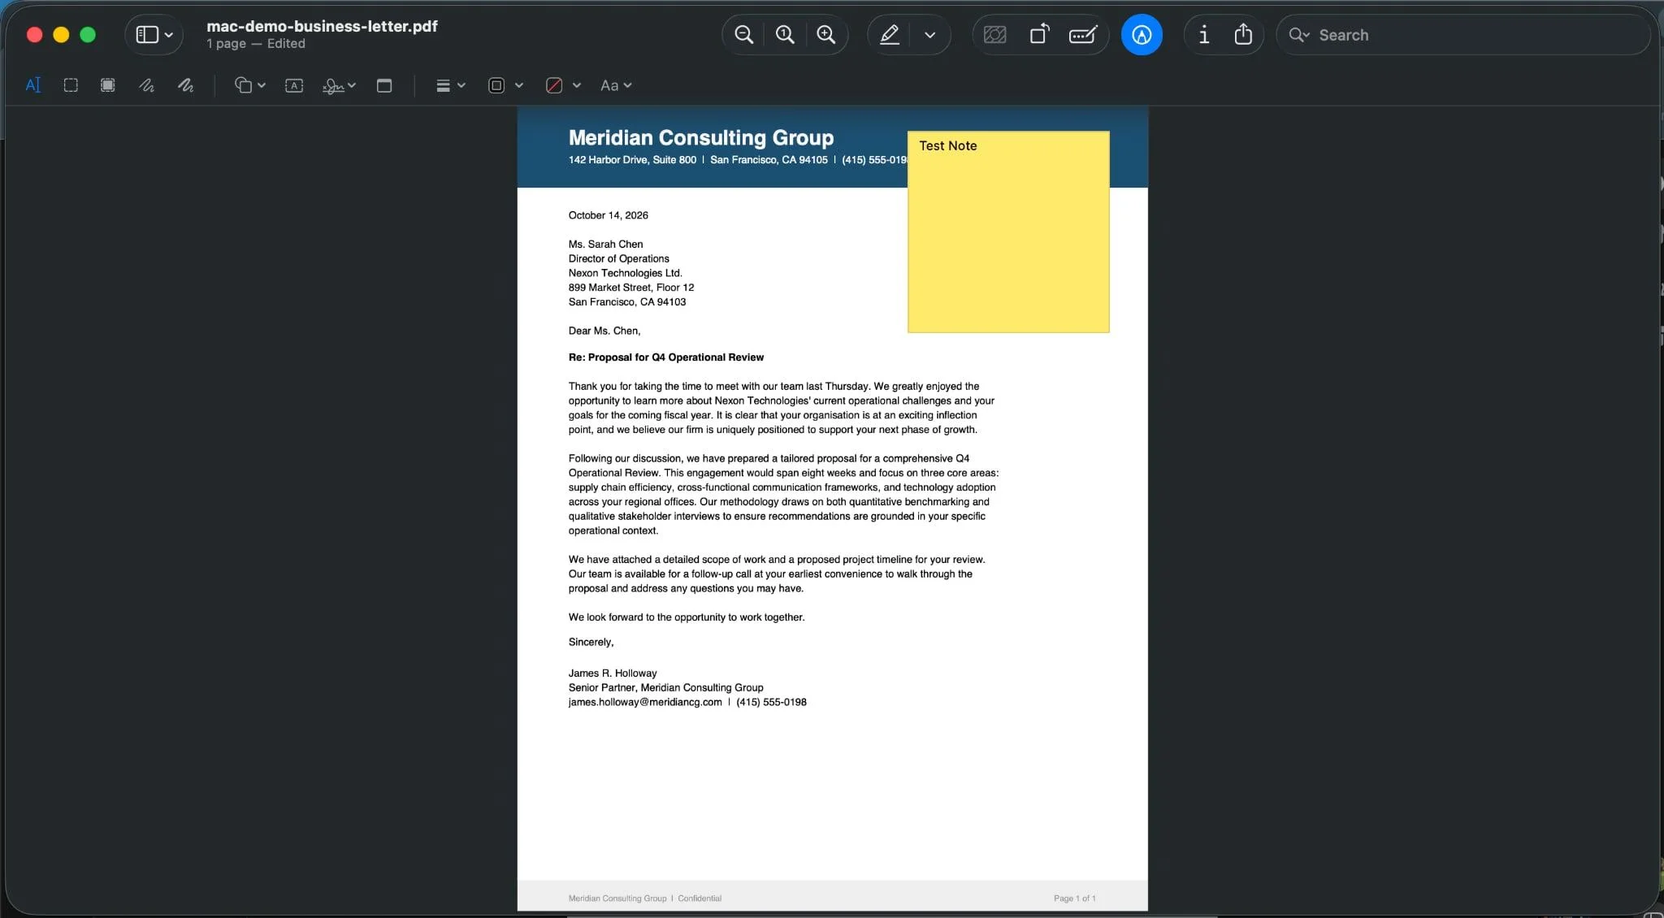Click the Meridian Consulting Group heading

pos(701,137)
